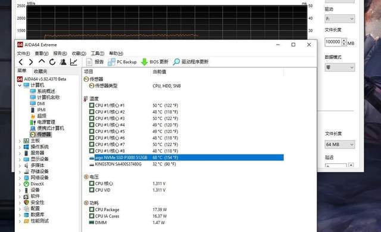Select the aigo NVMe SSD P3000 512GB row

[186, 157]
